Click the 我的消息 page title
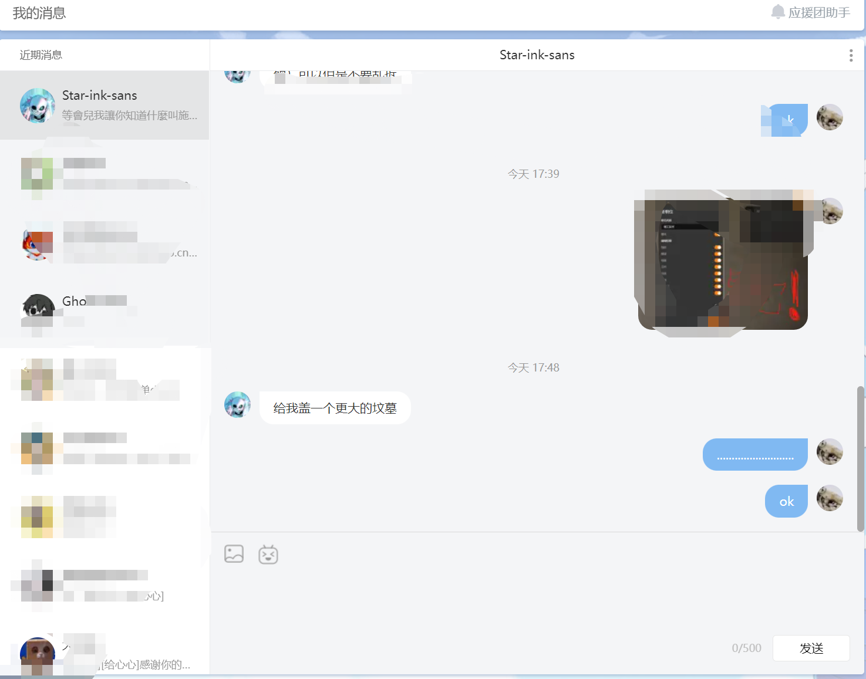The width and height of the screenshot is (866, 679). (39, 13)
